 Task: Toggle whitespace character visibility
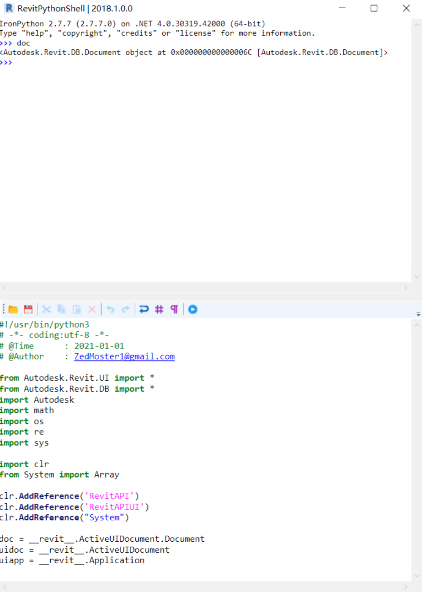click(174, 309)
